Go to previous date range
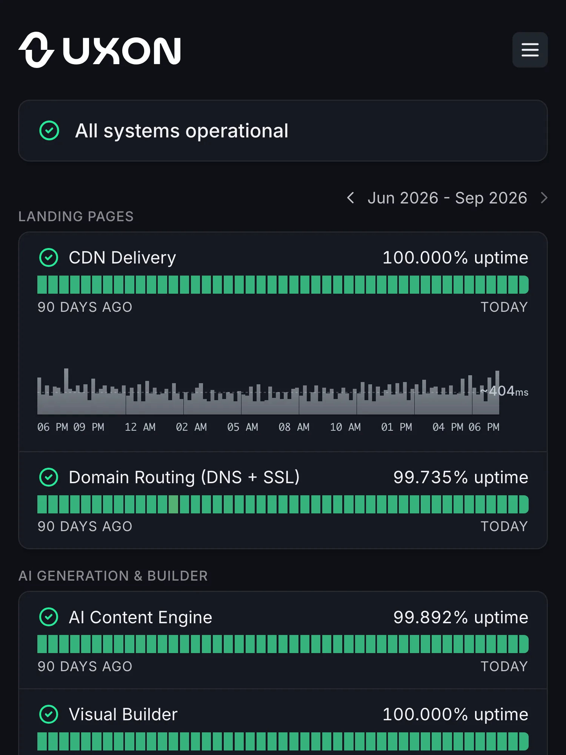This screenshot has width=566, height=755. pyautogui.click(x=351, y=198)
